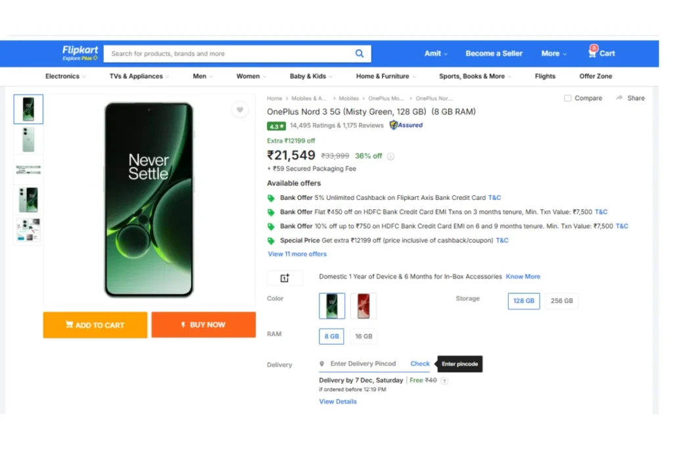Go to Flights

click(545, 76)
